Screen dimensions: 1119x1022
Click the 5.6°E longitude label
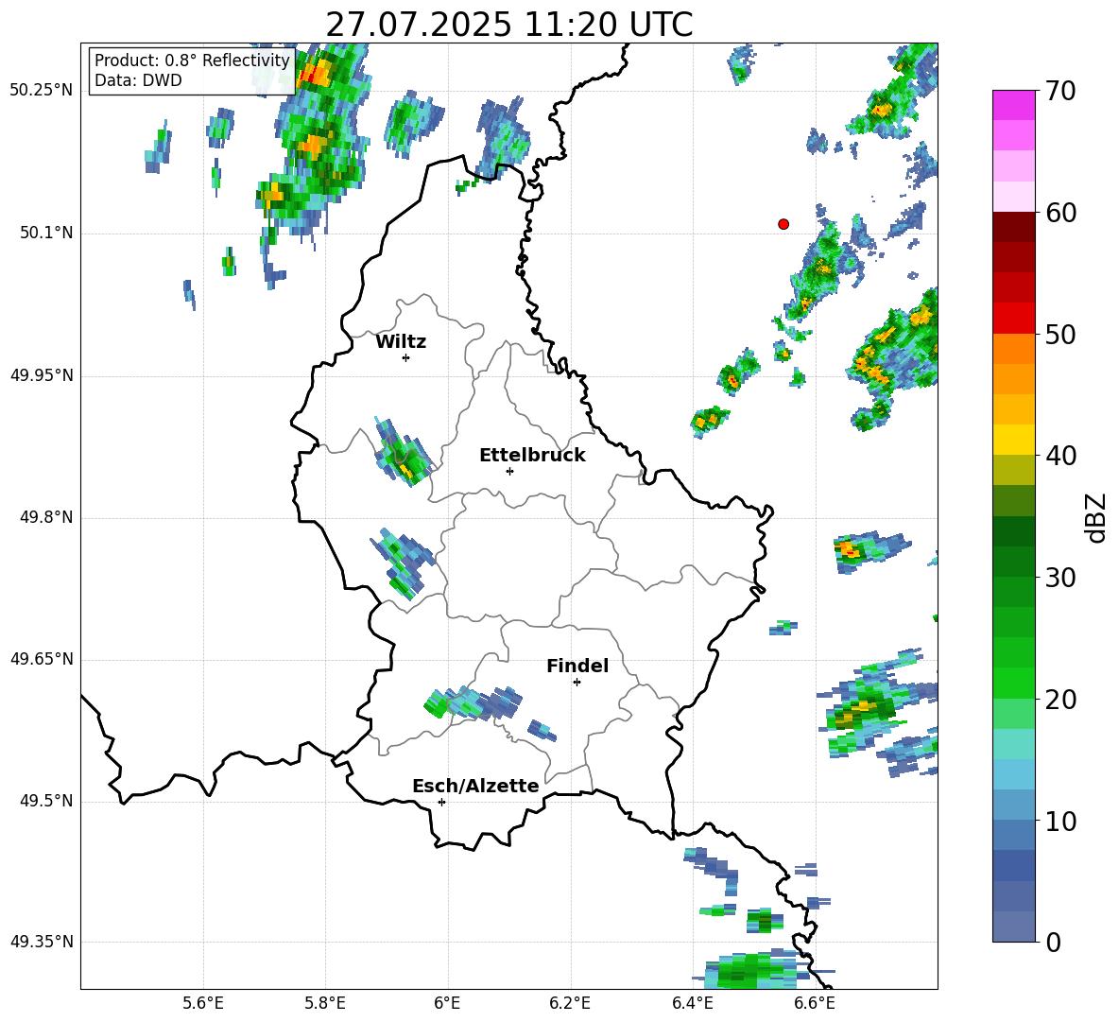point(203,1004)
